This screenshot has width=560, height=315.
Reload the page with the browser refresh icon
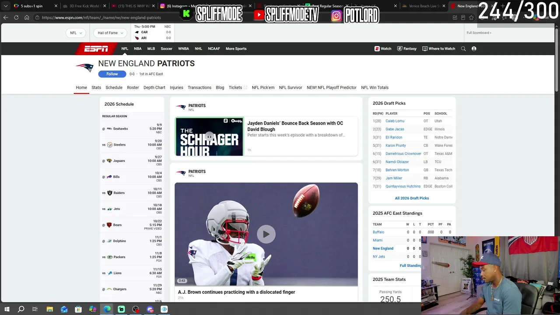(16, 17)
